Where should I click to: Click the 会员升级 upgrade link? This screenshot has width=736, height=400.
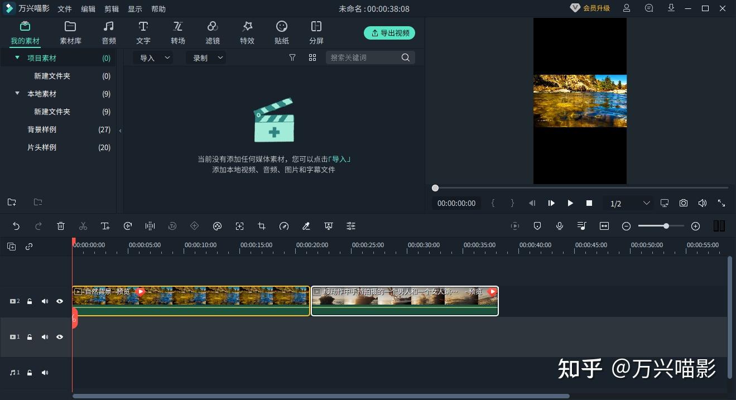[x=590, y=8]
